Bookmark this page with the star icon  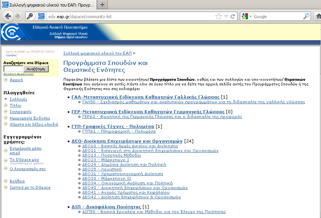pyautogui.click(x=219, y=16)
